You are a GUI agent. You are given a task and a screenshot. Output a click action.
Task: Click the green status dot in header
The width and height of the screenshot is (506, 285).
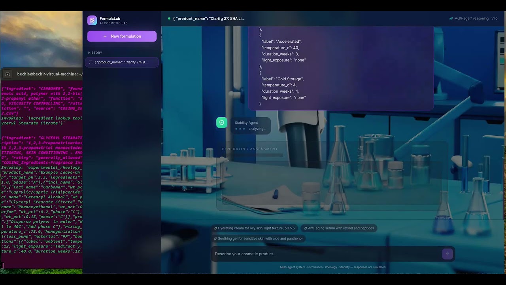[x=169, y=19]
